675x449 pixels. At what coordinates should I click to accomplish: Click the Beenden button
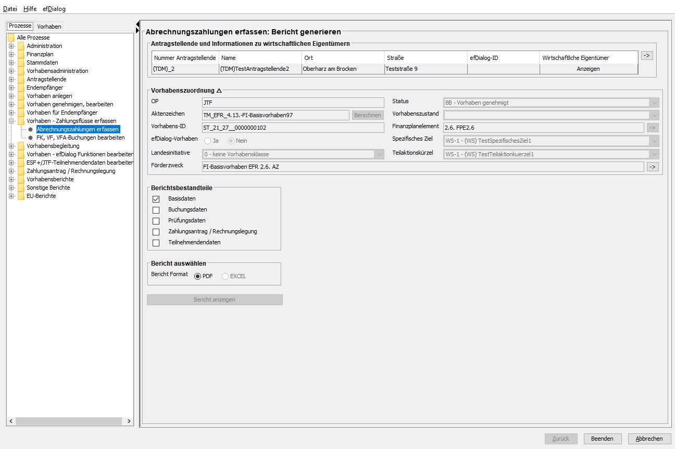602,439
